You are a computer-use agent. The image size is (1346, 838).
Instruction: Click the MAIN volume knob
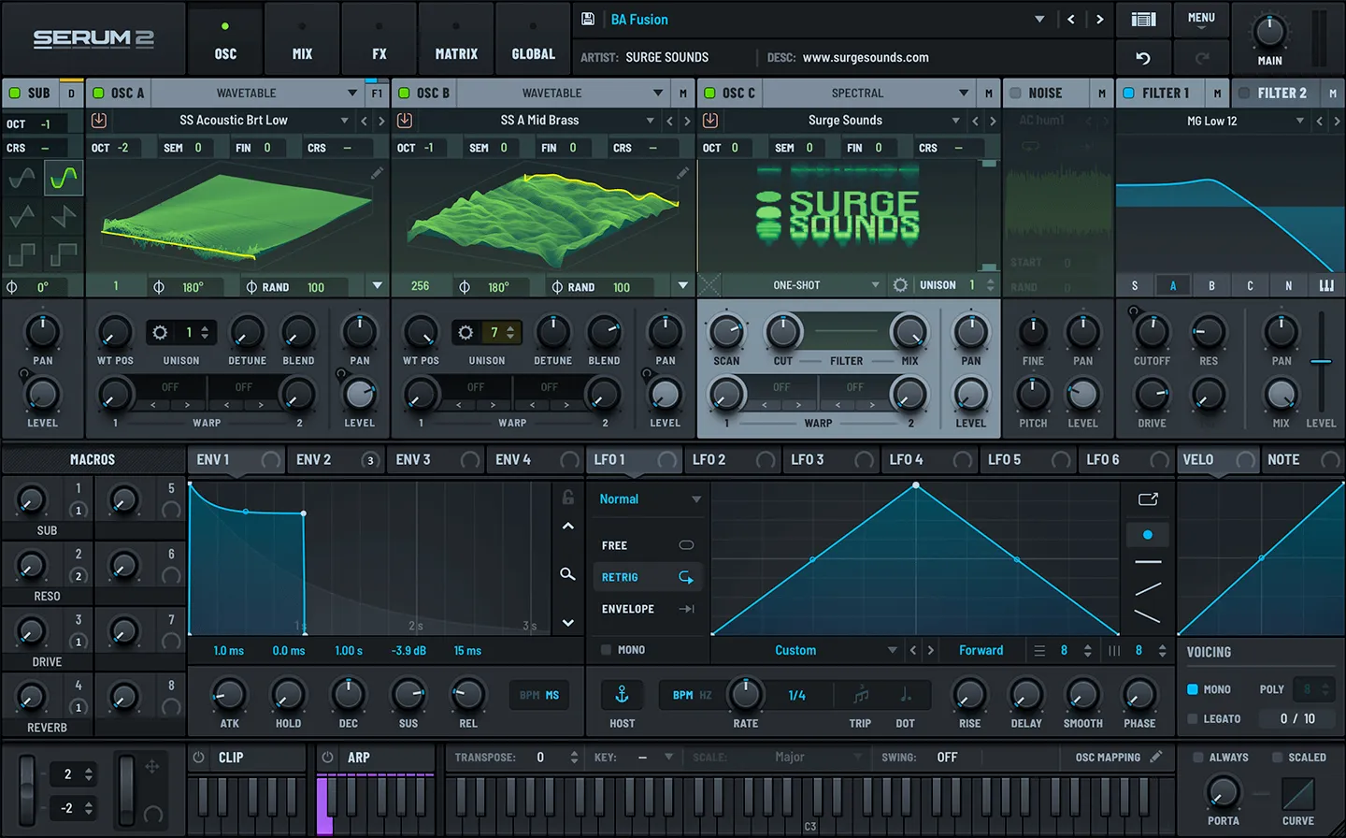1268,32
